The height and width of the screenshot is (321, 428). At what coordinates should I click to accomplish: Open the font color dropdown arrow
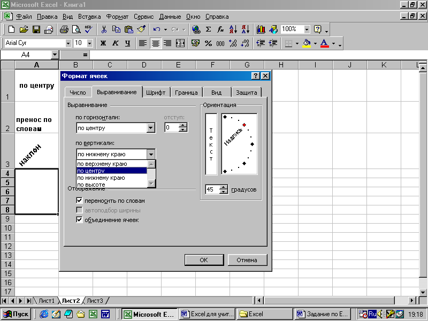[333, 43]
